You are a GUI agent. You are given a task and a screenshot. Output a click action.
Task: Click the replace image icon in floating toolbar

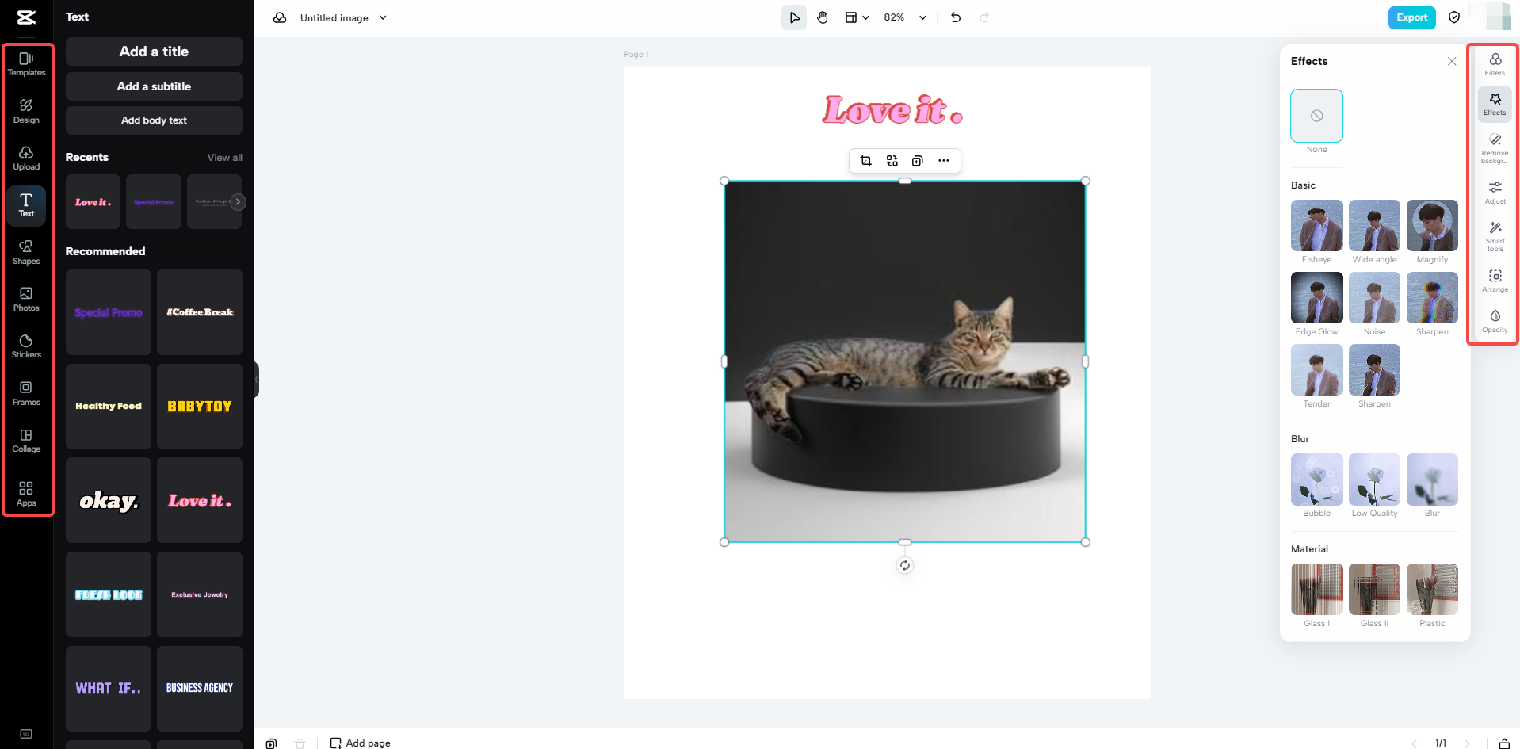coord(892,161)
